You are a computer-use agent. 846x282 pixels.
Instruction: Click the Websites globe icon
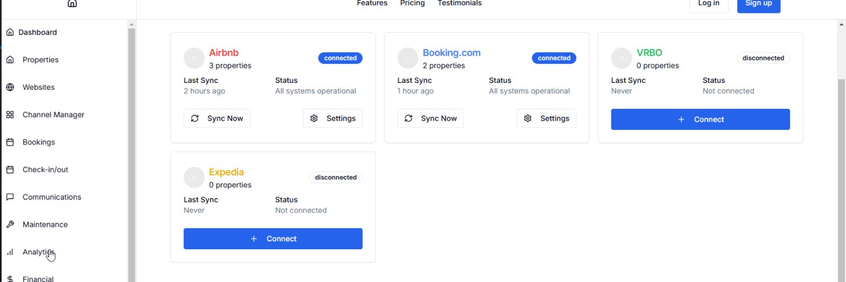[x=10, y=87]
